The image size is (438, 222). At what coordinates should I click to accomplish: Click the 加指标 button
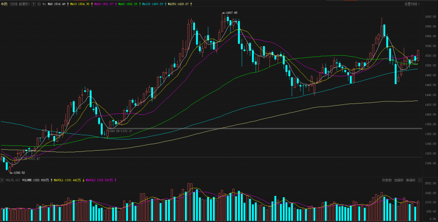tap(399, 180)
